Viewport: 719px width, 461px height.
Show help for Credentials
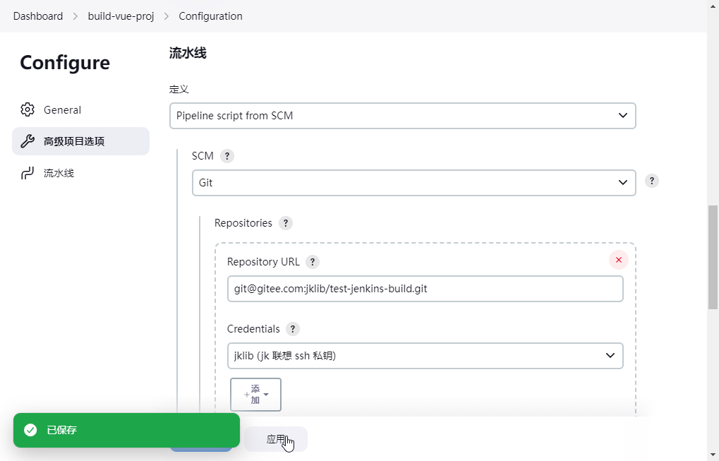(x=293, y=329)
